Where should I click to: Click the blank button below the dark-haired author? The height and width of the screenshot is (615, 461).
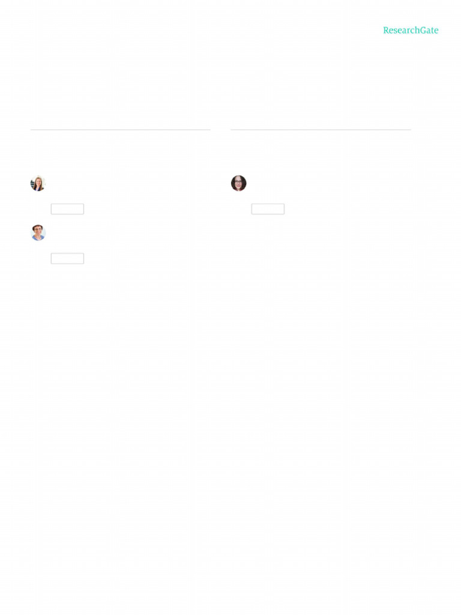(268, 209)
